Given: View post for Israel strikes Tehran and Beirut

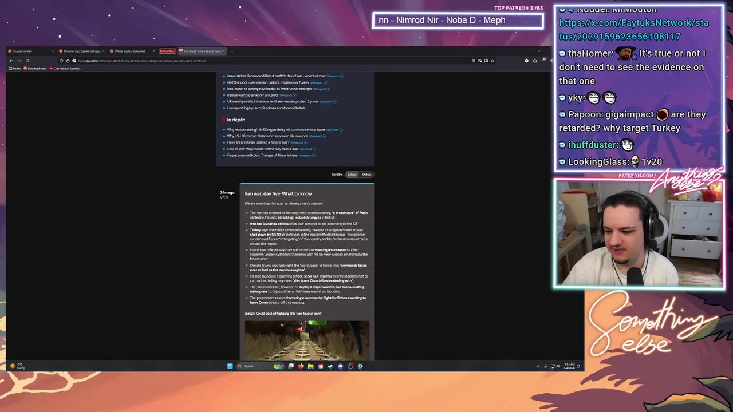Looking at the screenshot, I should [x=334, y=76].
